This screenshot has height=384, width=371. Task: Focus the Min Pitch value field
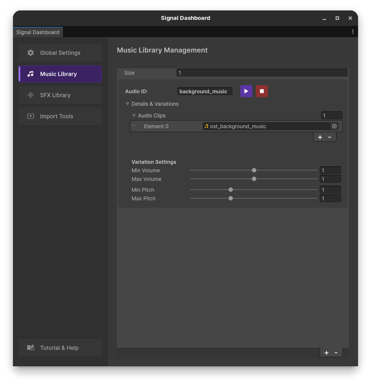coord(330,190)
